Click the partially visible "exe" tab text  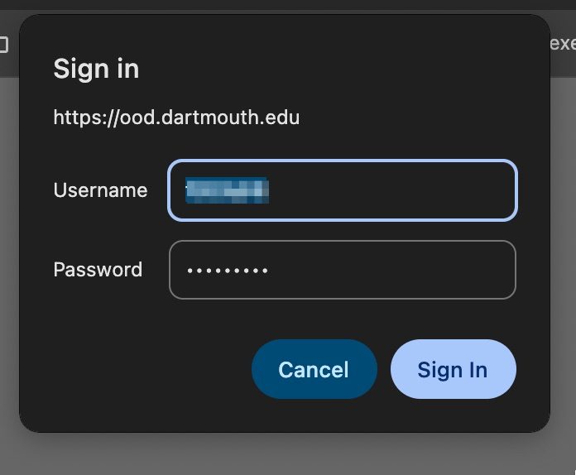point(563,43)
